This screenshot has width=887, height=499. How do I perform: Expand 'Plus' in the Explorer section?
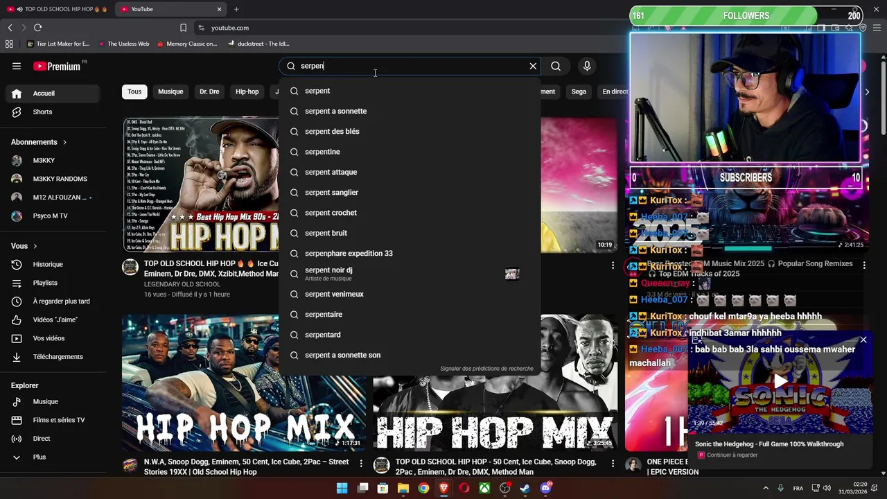pyautogui.click(x=54, y=457)
